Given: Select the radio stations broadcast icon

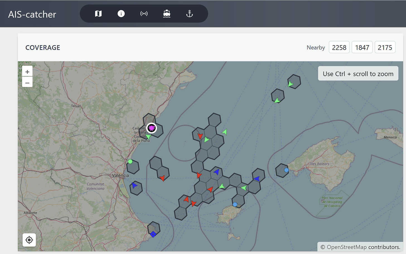Looking at the screenshot, I should click(x=144, y=13).
